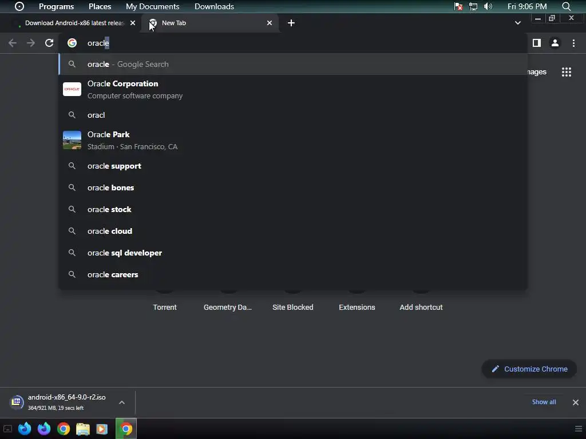Click the active Chrome window taskbar button
The image size is (586, 439).
(x=126, y=429)
